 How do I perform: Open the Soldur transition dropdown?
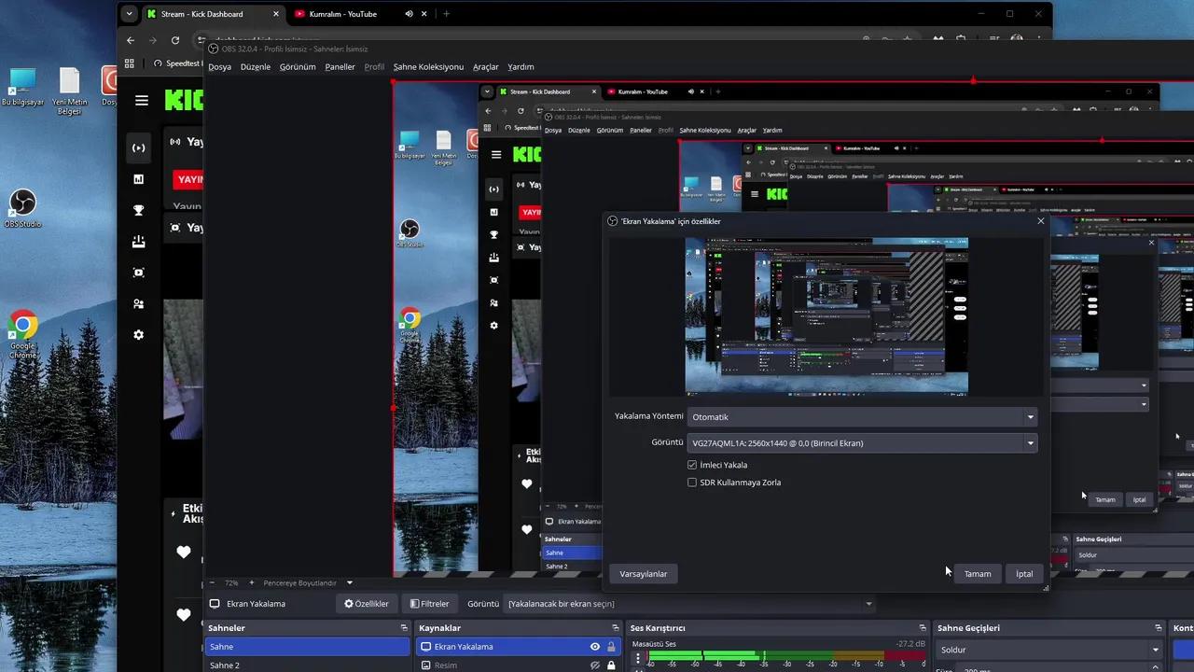(1049, 650)
